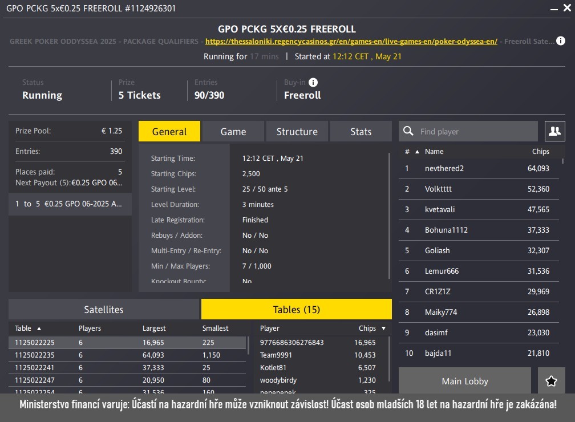Select the payout row 1 to 5 €0.25 GPO
Viewport: 575px width, 422px height.
pyautogui.click(x=68, y=204)
